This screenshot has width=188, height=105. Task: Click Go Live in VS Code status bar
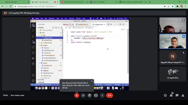click(99, 85)
